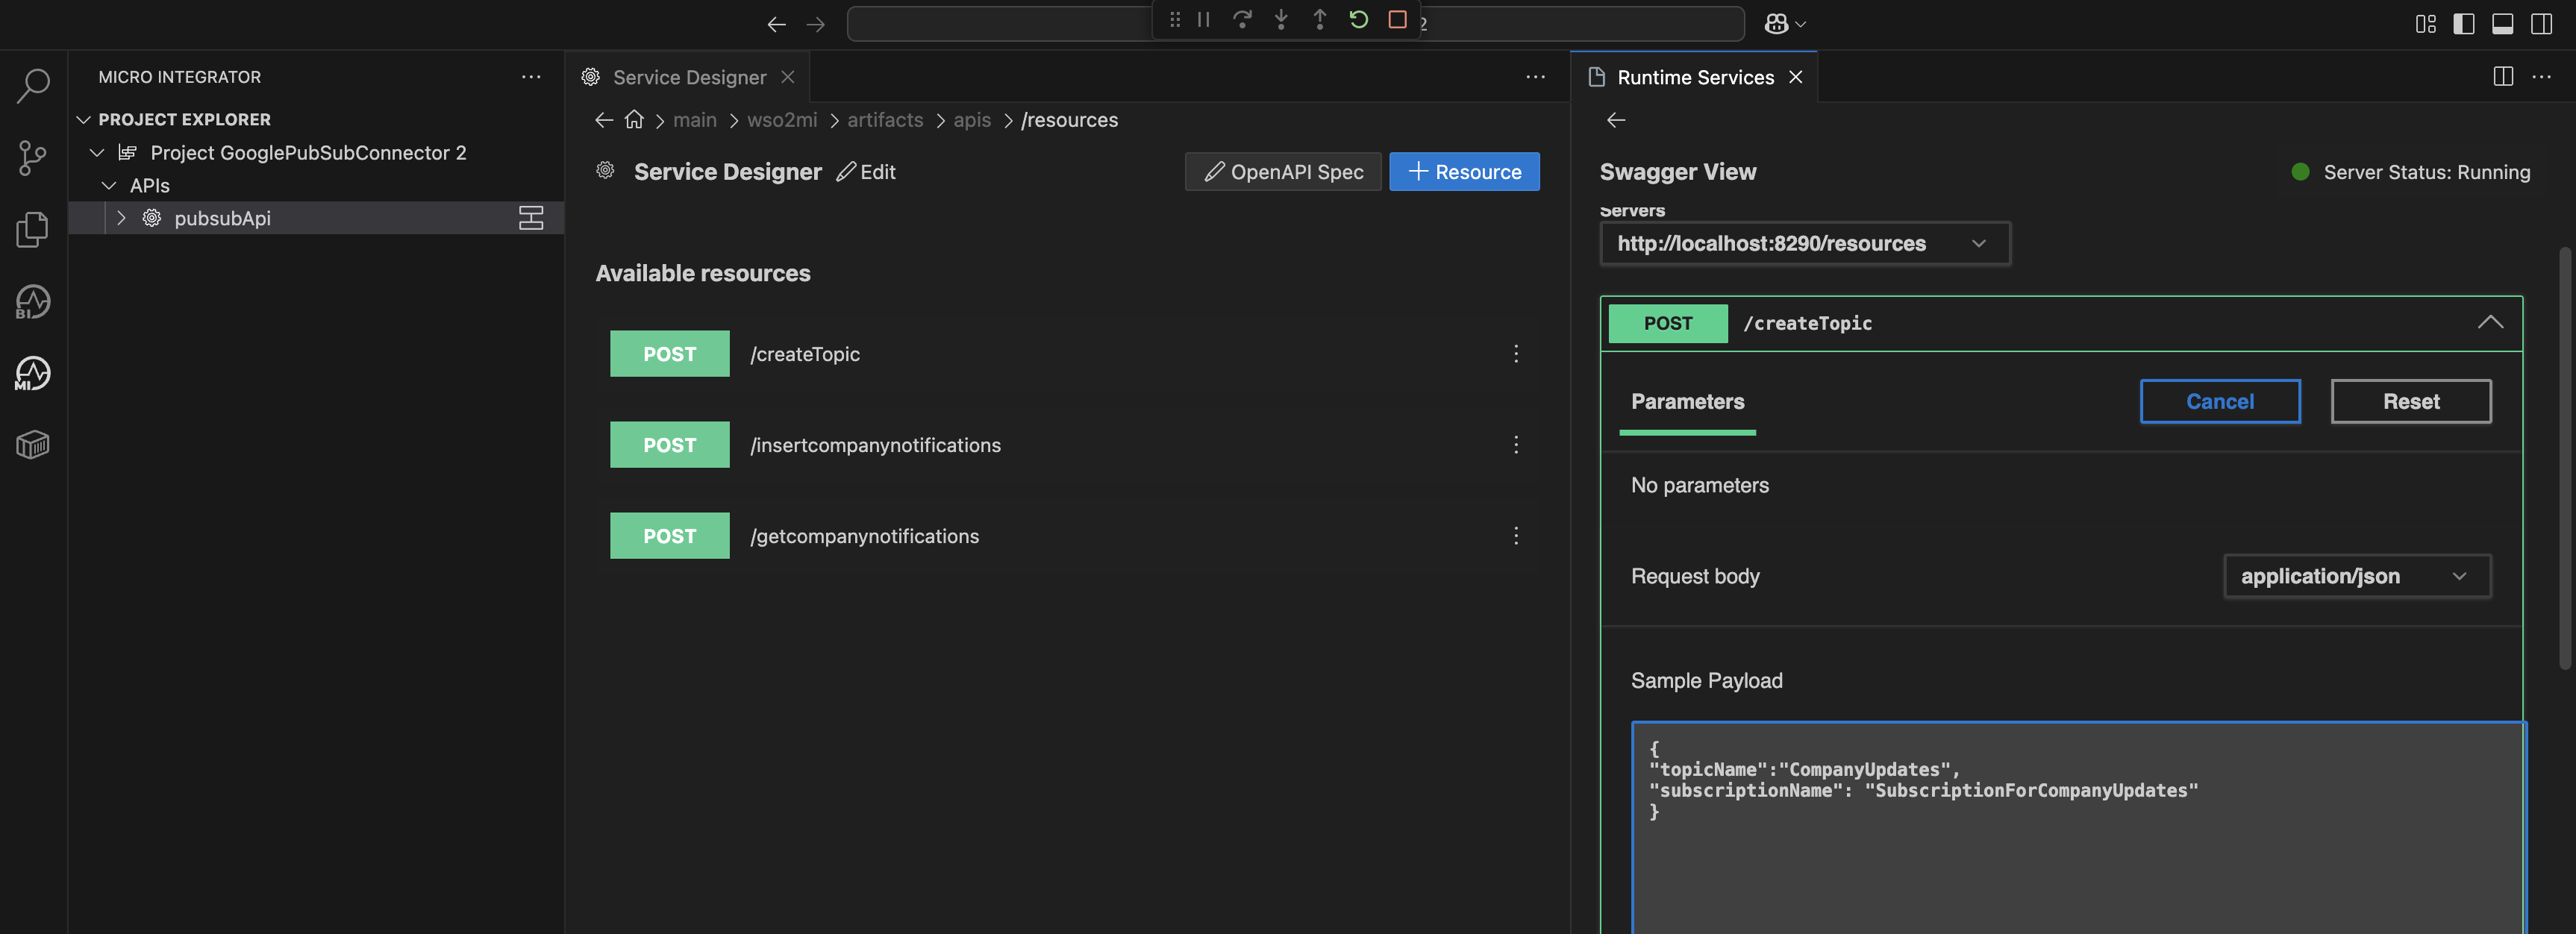Restart the debug session

point(1358,20)
